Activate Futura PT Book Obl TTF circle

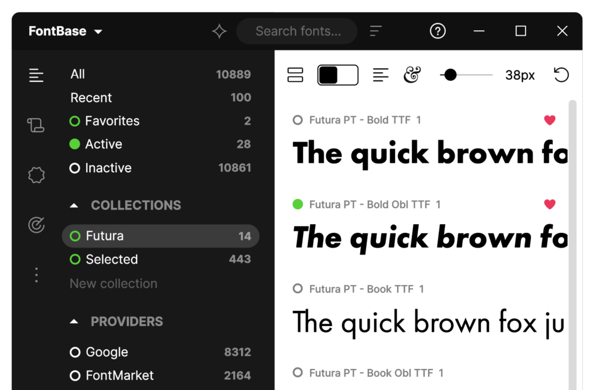(297, 373)
